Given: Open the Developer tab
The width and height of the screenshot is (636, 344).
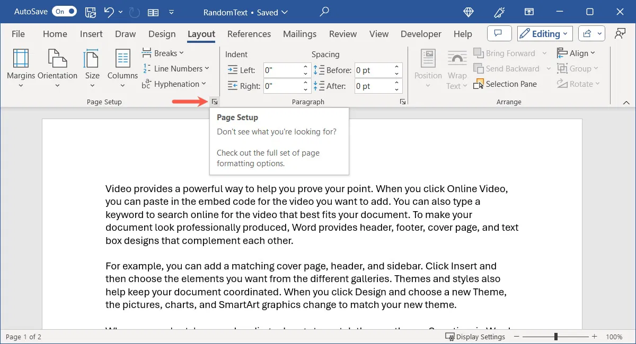Looking at the screenshot, I should coord(420,33).
